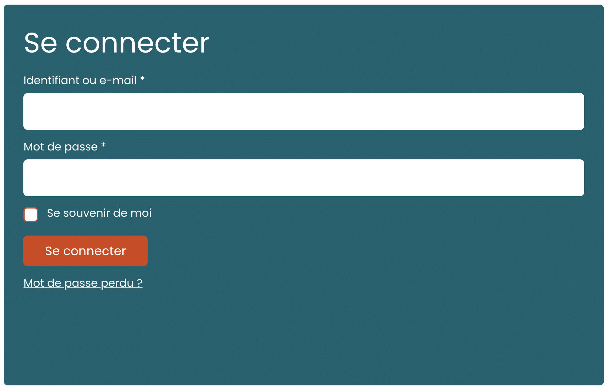Image resolution: width=607 pixels, height=390 pixels.
Task: Follow the lost password link
Action: (x=83, y=283)
